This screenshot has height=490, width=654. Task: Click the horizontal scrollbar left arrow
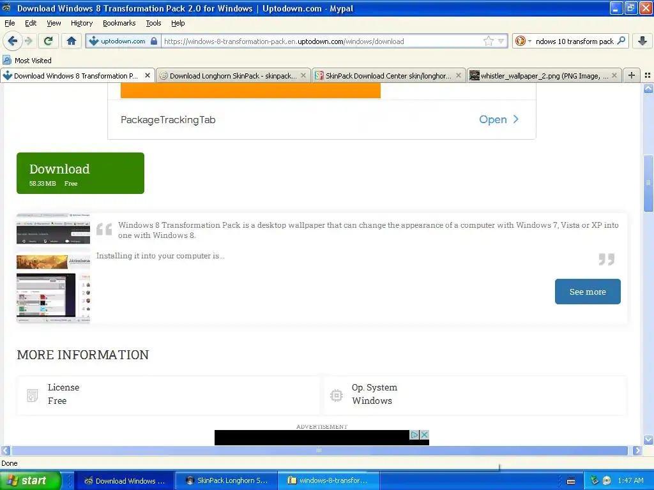tap(5, 450)
